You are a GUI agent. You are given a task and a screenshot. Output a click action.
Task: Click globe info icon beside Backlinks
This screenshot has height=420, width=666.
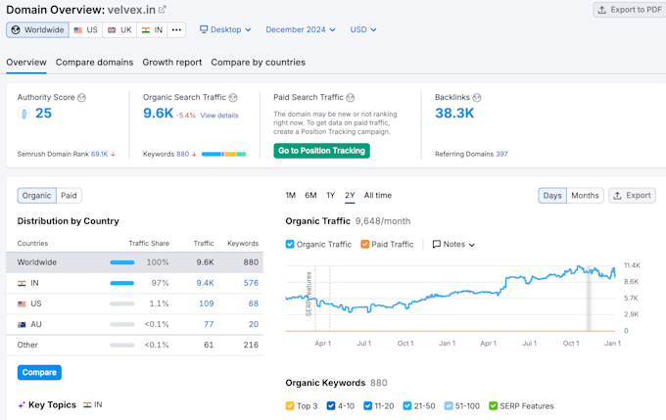click(x=477, y=98)
